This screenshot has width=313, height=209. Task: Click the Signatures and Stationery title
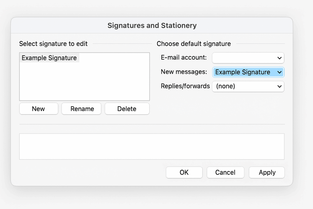click(x=152, y=25)
